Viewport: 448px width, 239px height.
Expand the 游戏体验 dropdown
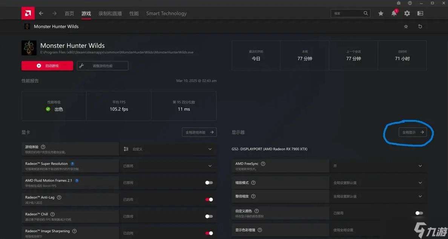[x=168, y=149]
